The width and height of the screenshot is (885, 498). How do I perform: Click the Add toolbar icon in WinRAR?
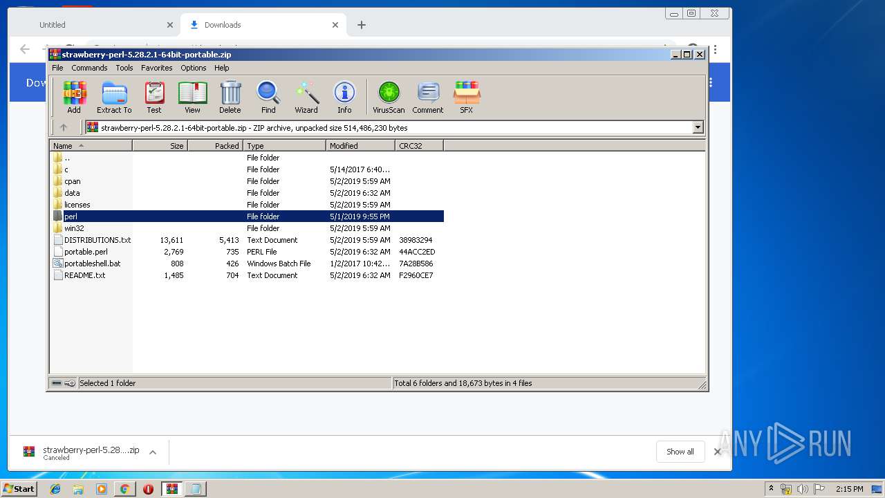[x=74, y=97]
